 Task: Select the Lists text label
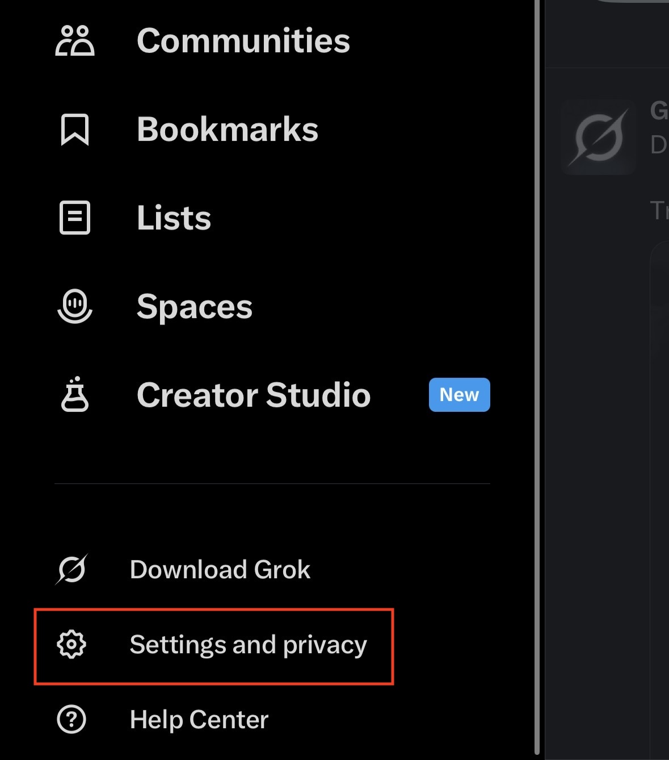[174, 218]
